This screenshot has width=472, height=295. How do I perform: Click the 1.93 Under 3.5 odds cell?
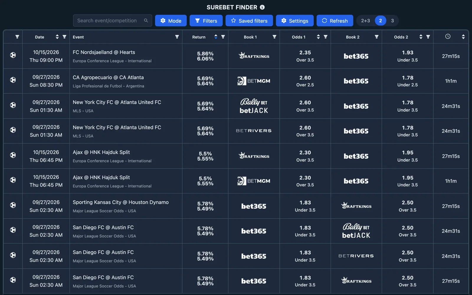point(407,56)
